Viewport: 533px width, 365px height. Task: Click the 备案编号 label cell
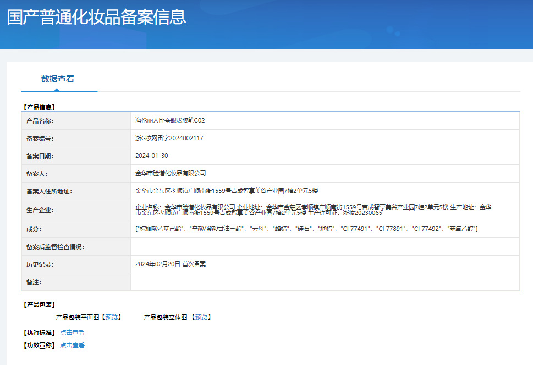76,139
